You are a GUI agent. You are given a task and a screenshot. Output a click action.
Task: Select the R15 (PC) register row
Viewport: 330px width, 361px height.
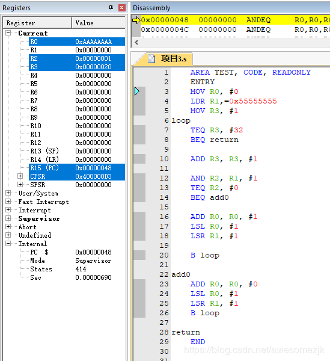coord(77,168)
